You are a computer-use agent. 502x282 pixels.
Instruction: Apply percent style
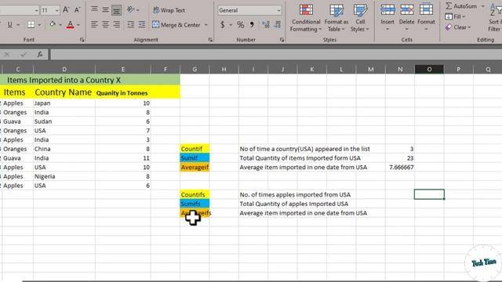click(241, 24)
